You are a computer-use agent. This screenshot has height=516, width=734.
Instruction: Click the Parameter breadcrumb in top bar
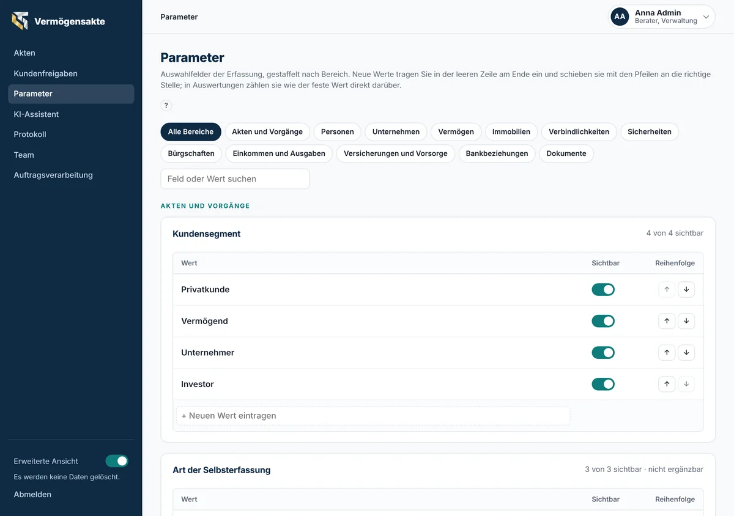(179, 17)
